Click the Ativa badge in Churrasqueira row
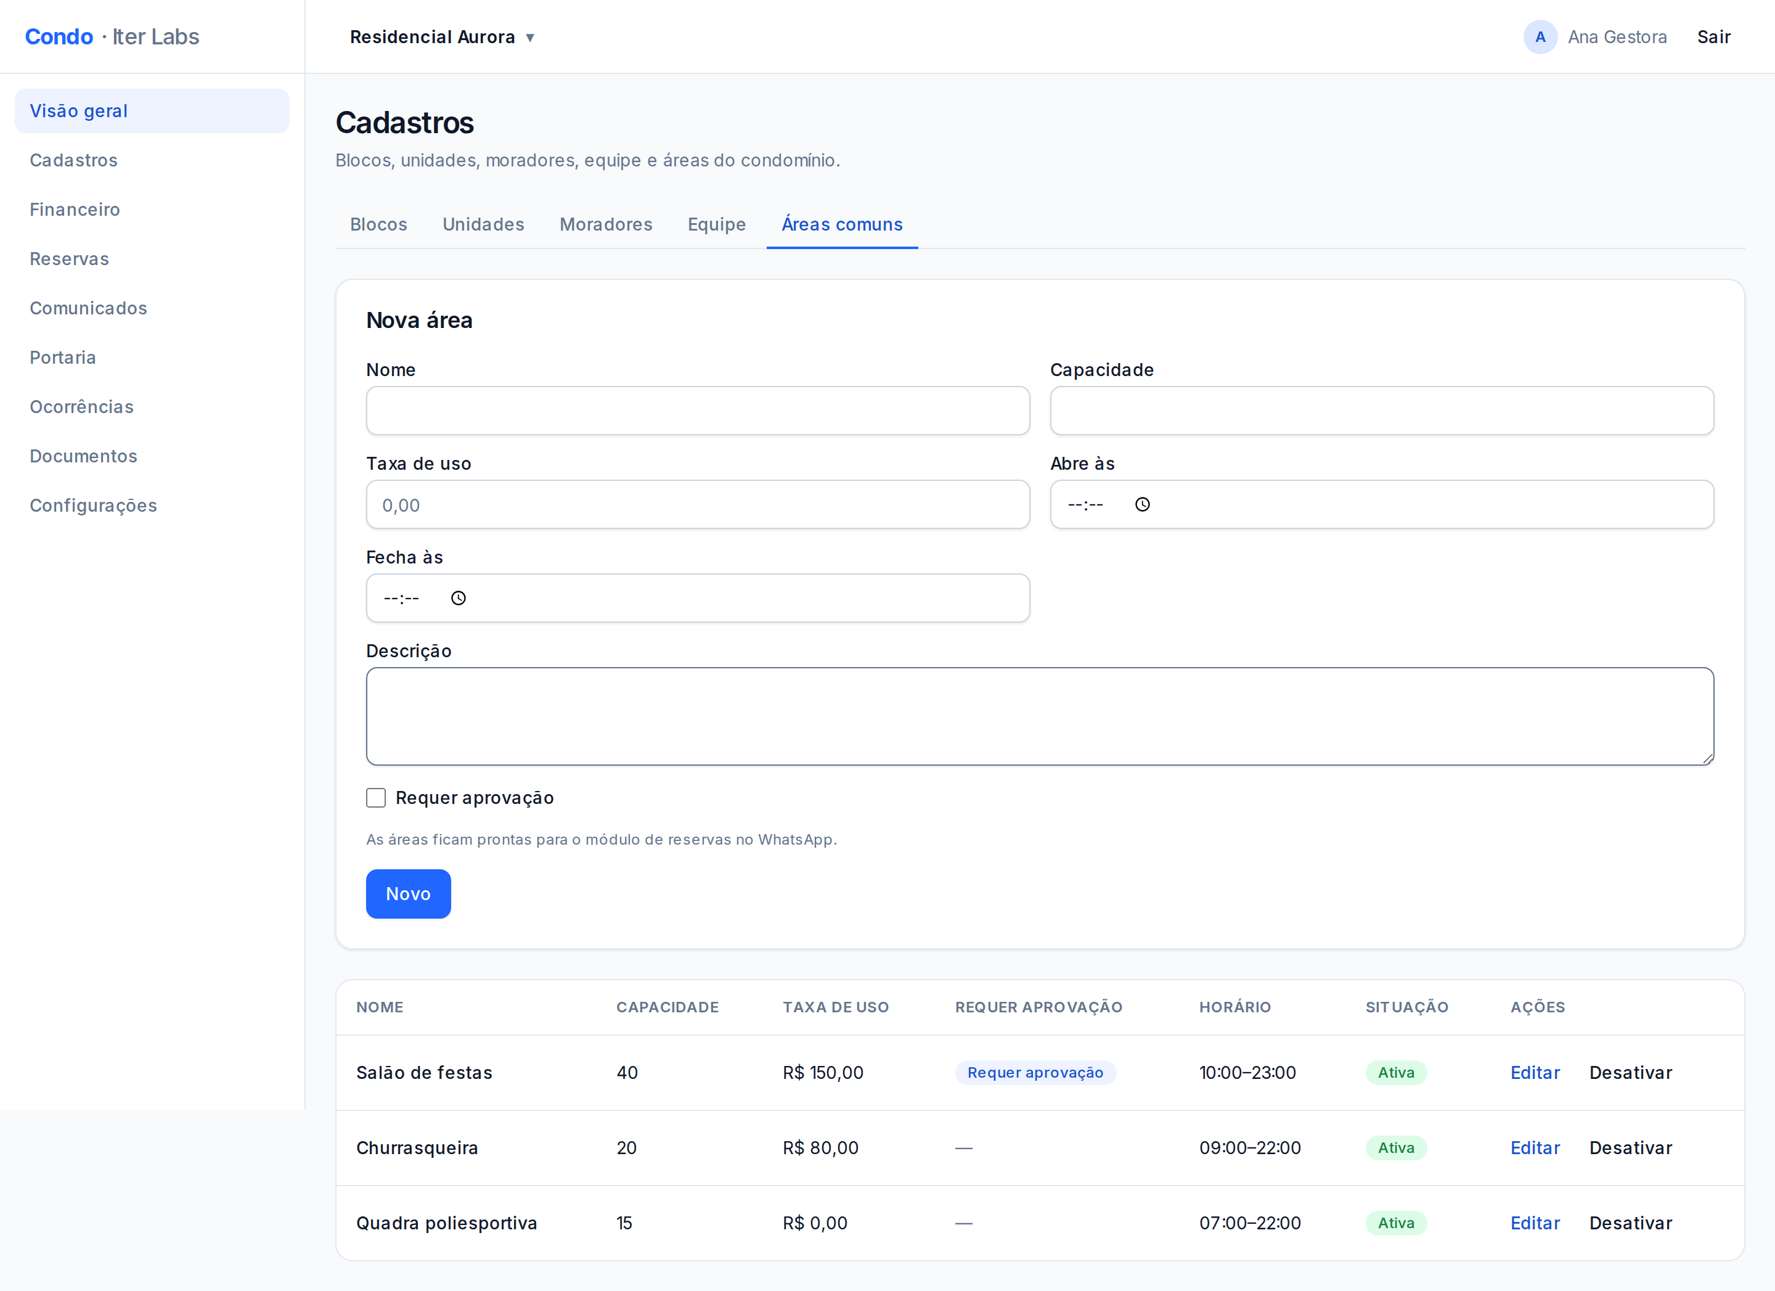1775x1291 pixels. coord(1396,1148)
